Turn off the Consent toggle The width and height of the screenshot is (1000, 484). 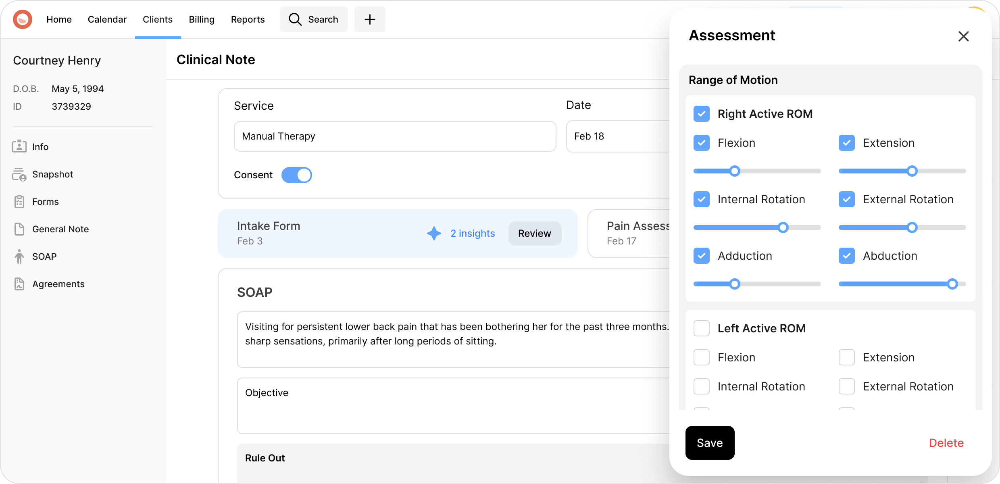(x=296, y=175)
